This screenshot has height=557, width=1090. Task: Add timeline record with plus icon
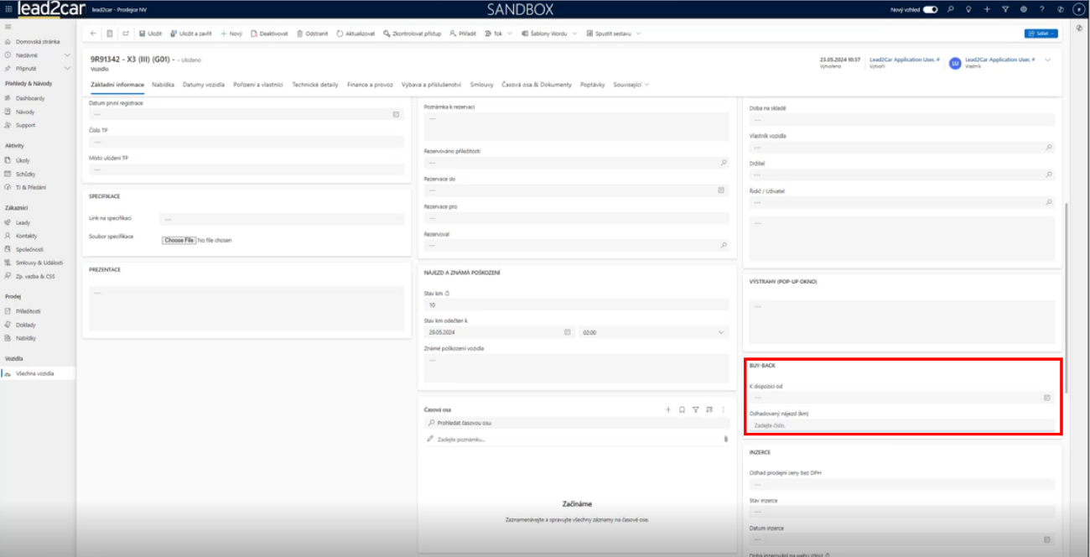(x=668, y=409)
